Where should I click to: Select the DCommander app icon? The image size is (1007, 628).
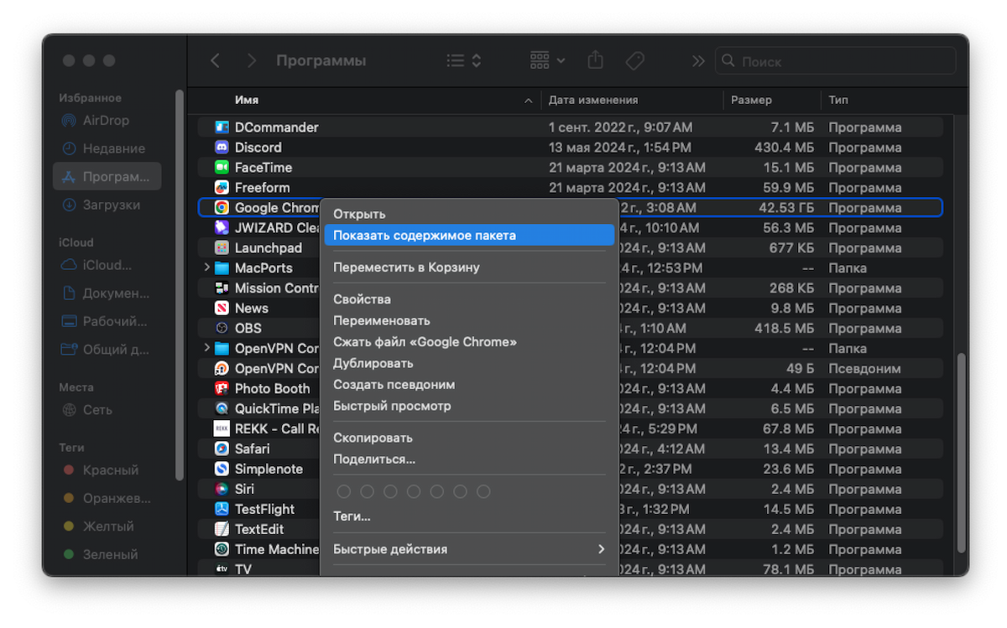[222, 127]
